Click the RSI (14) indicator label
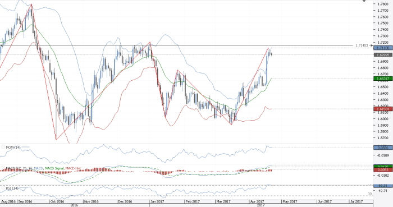The image size is (393, 207). (12, 188)
